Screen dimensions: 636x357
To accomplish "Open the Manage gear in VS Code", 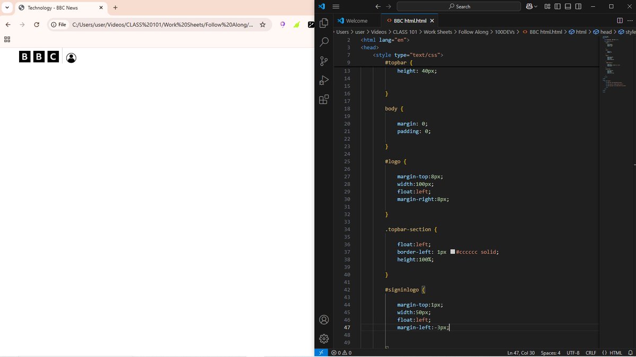I will [x=324, y=339].
